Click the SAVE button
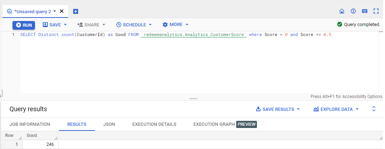 pyautogui.click(x=52, y=25)
